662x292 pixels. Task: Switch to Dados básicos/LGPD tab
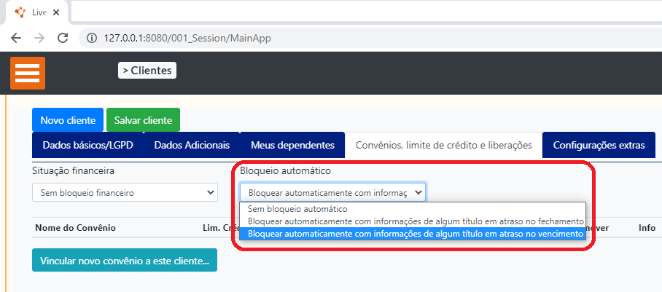tap(87, 145)
